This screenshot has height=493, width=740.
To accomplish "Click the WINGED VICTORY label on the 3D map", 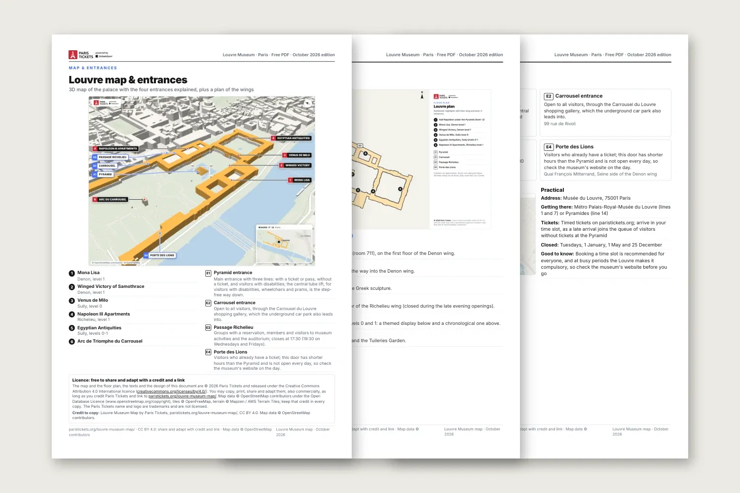I will pos(296,166).
